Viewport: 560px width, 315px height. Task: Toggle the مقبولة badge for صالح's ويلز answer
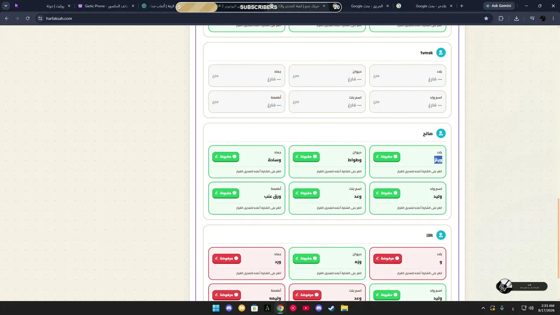point(387,157)
